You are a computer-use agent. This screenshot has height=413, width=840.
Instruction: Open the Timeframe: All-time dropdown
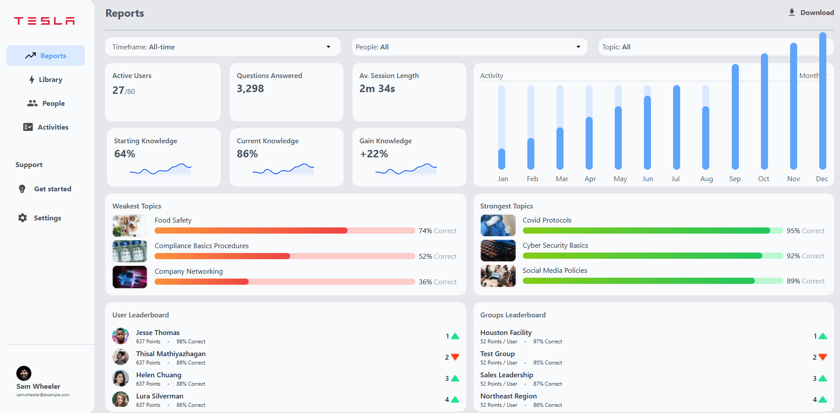tap(223, 47)
